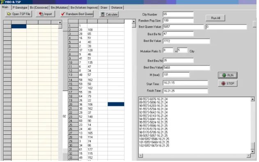Click the log box scroll-left arrow
This screenshot has width=259, height=162.
(141, 155)
